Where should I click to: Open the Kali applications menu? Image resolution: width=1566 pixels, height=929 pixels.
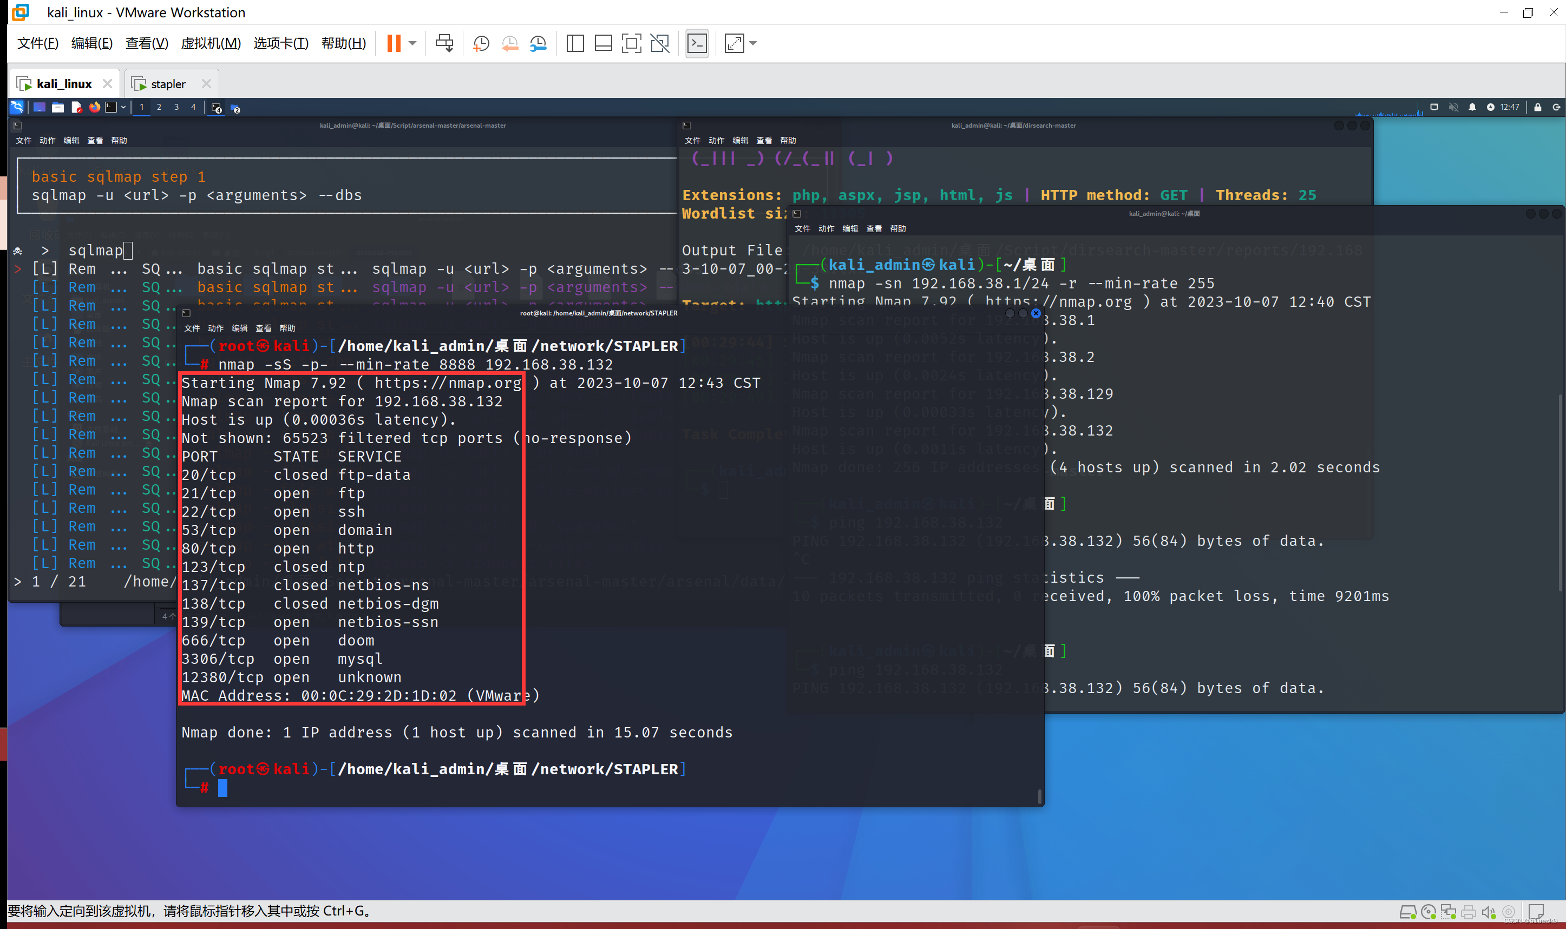tap(16, 107)
